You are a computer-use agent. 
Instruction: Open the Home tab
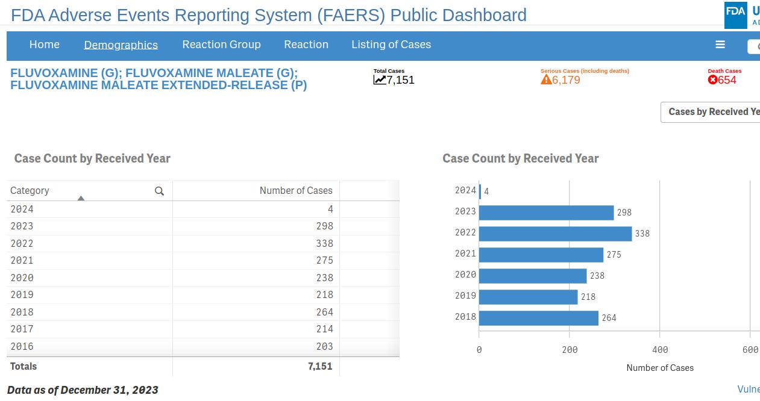[x=45, y=45]
